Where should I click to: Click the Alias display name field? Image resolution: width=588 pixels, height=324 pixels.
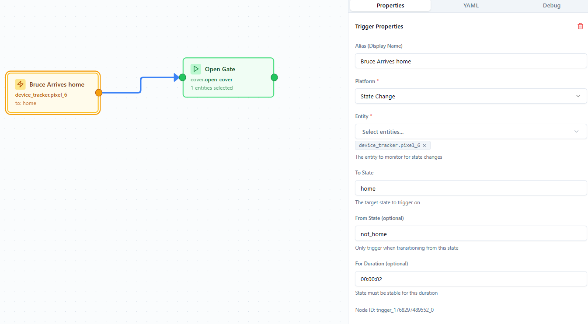click(x=470, y=61)
